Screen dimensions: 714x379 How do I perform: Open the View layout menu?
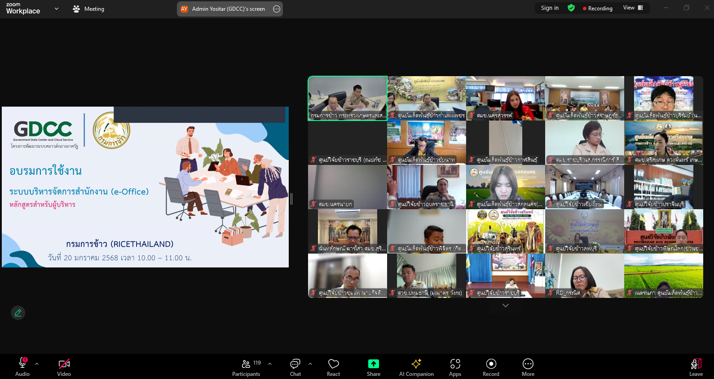(x=633, y=8)
